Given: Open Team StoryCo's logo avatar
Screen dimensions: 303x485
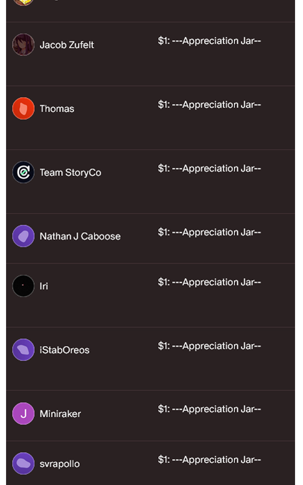Looking at the screenshot, I should pos(23,172).
